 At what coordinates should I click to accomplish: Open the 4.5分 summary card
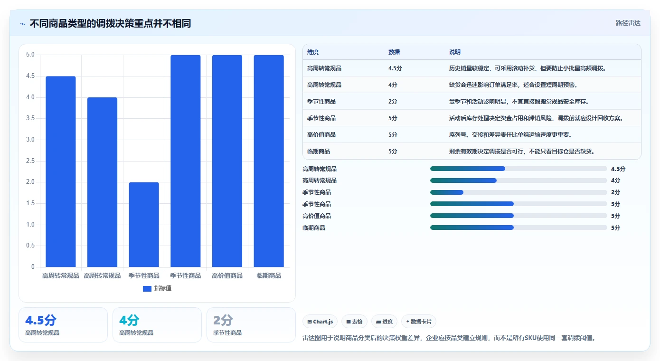click(63, 325)
